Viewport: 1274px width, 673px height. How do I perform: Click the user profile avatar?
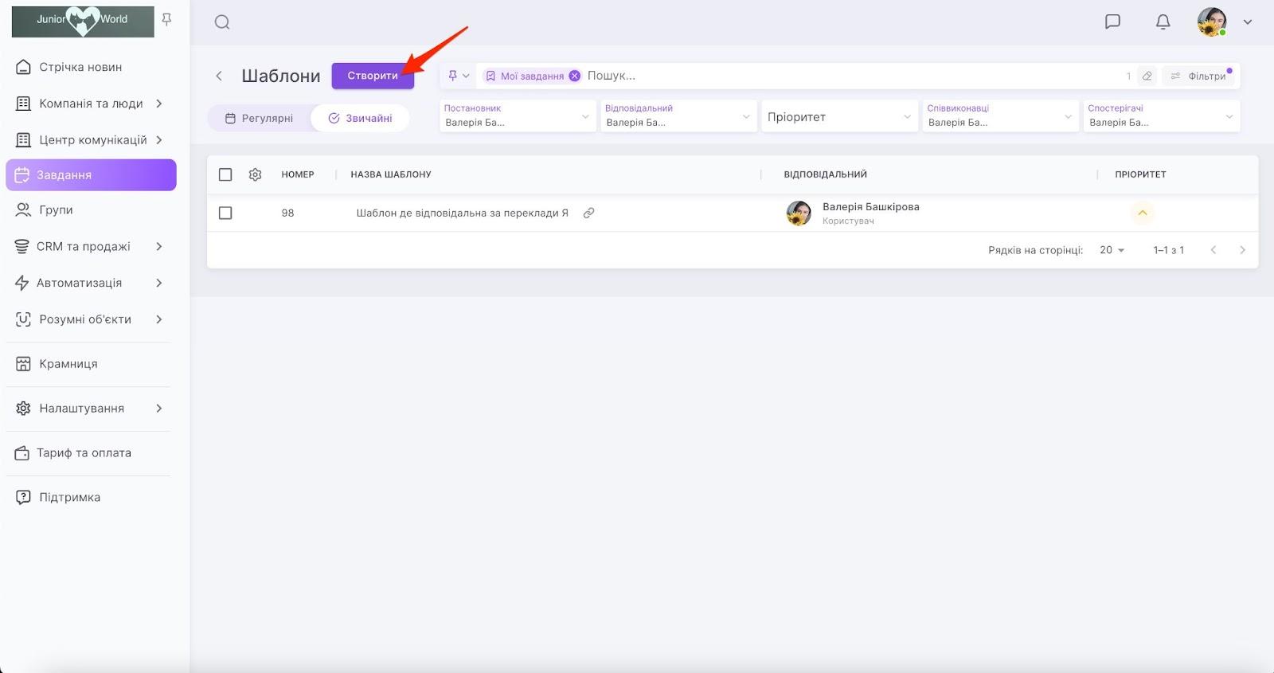1212,22
